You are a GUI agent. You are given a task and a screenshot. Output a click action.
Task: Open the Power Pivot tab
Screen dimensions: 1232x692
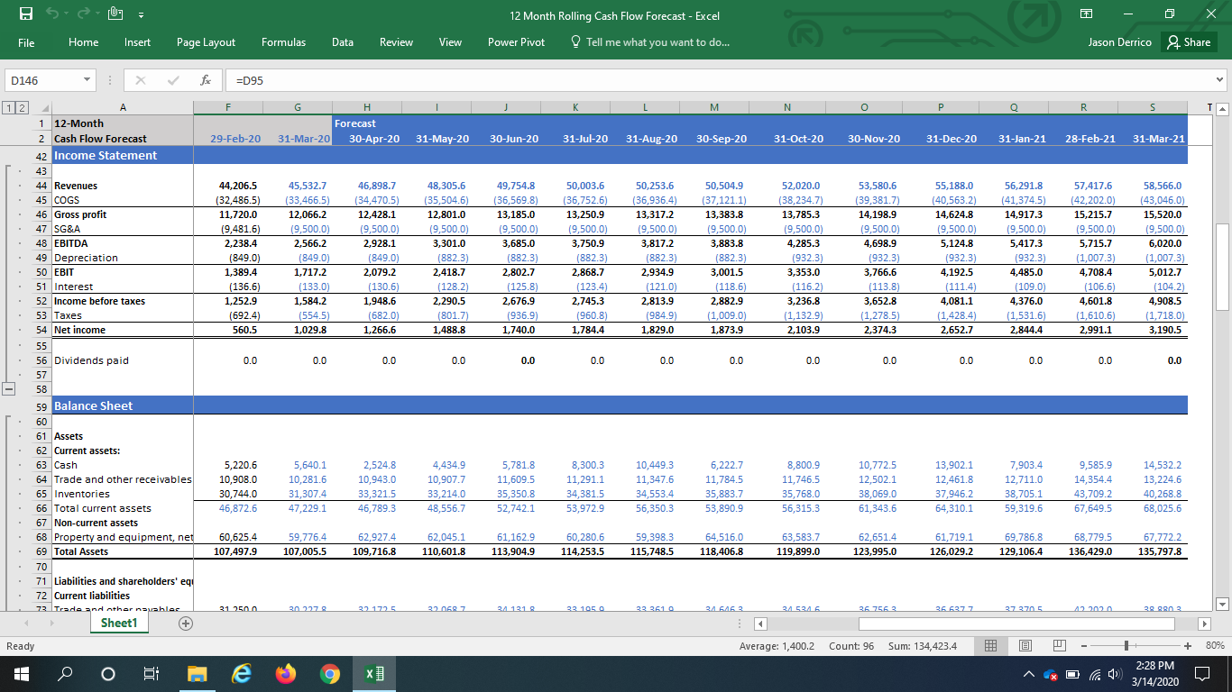point(516,42)
